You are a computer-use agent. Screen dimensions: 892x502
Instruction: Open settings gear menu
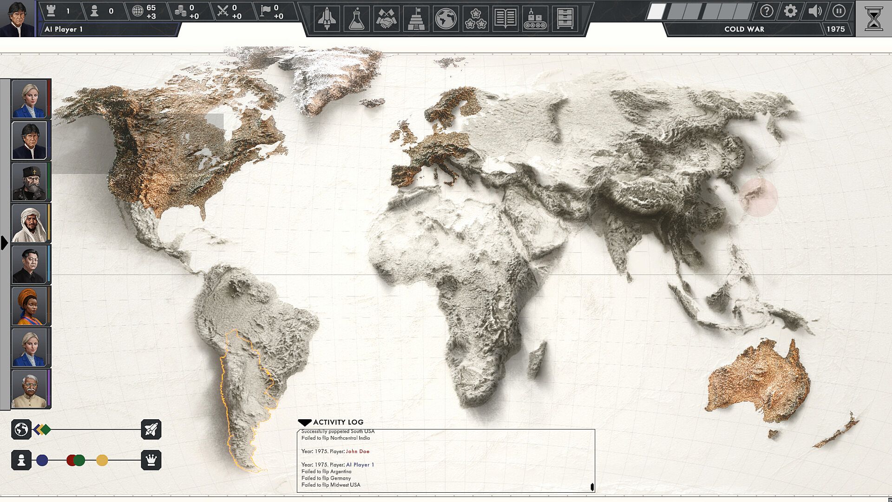click(790, 11)
